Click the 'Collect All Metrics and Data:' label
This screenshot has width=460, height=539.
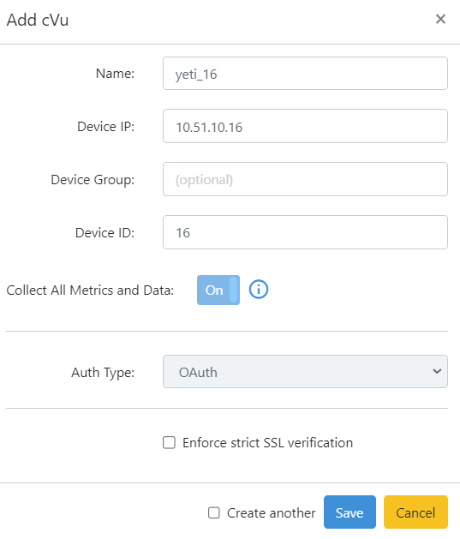(x=90, y=290)
